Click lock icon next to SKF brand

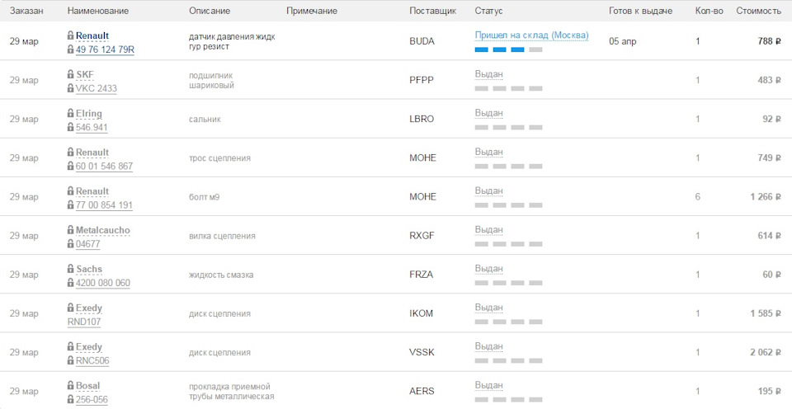coord(71,73)
